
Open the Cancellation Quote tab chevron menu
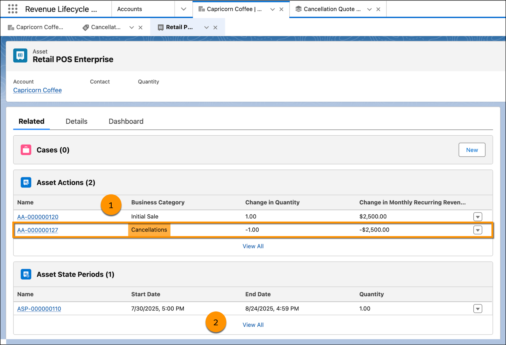369,9
